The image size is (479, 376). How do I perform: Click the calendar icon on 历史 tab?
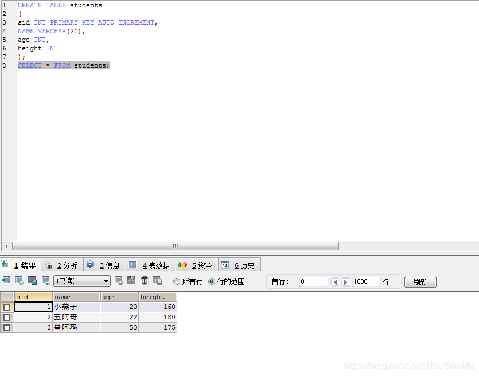[x=225, y=264]
